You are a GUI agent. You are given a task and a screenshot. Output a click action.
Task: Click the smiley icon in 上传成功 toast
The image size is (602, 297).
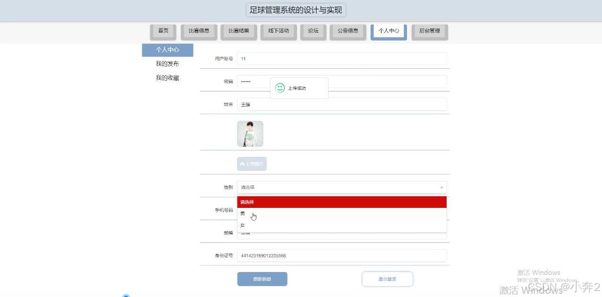280,87
